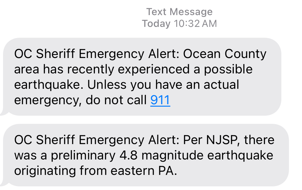Viewport: 302px width, 190px height.
Task: Click the "Text Message" header label
Action: [180, 12]
